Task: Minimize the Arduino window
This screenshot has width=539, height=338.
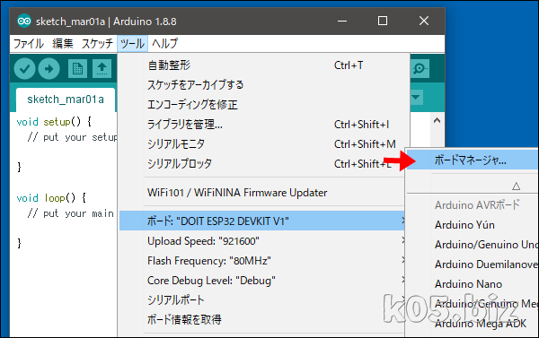Action: [342, 22]
